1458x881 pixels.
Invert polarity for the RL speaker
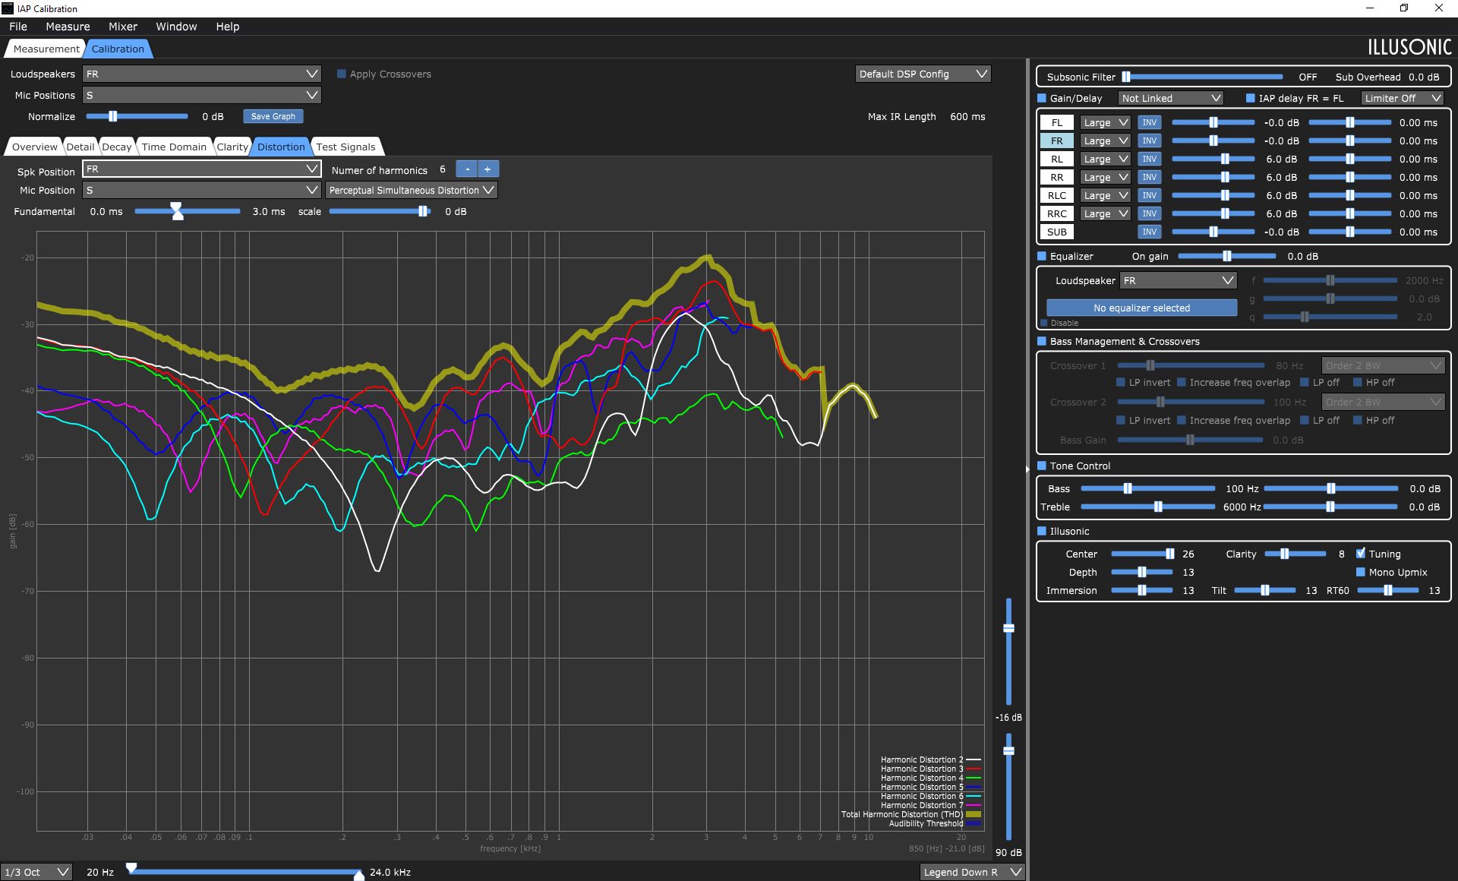(1149, 159)
